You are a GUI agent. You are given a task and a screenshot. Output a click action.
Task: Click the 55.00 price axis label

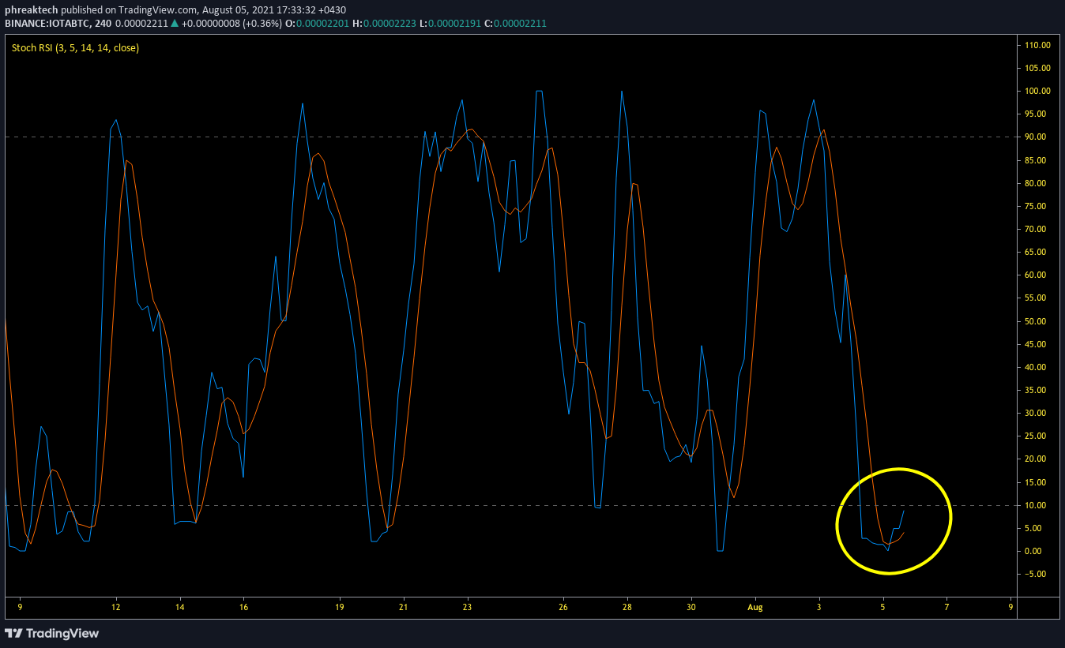pos(1037,298)
